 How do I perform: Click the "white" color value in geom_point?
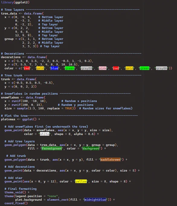click(x=44, y=134)
